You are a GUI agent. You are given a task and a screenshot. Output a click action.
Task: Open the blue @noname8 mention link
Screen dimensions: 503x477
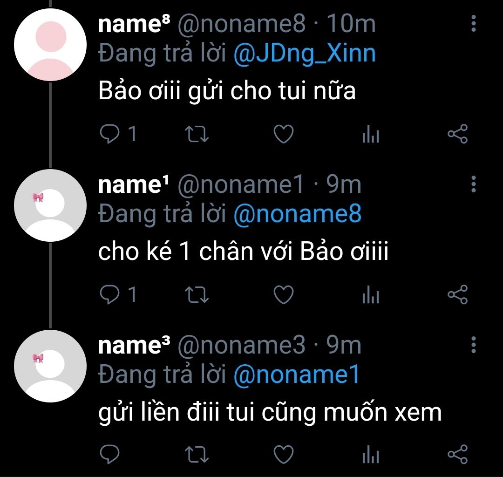(x=297, y=214)
